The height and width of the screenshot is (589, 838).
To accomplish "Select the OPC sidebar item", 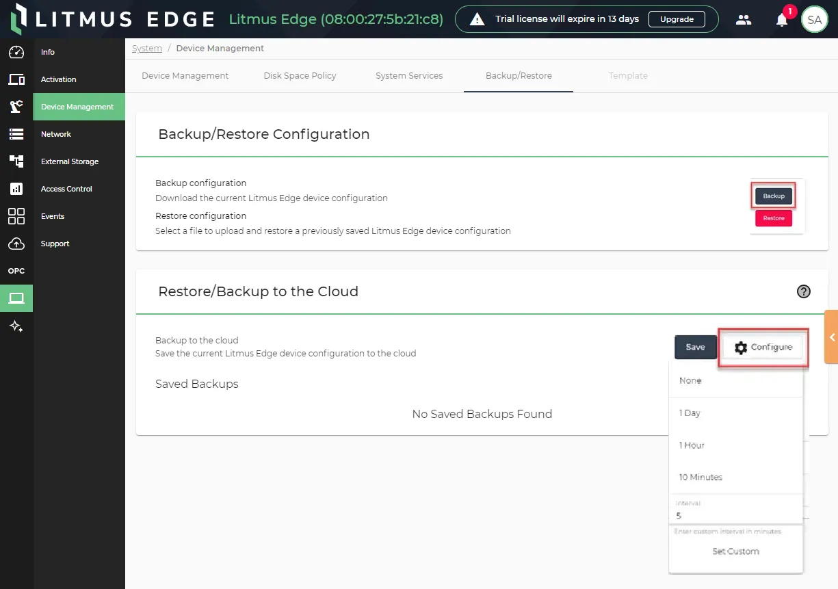I will 16,271.
